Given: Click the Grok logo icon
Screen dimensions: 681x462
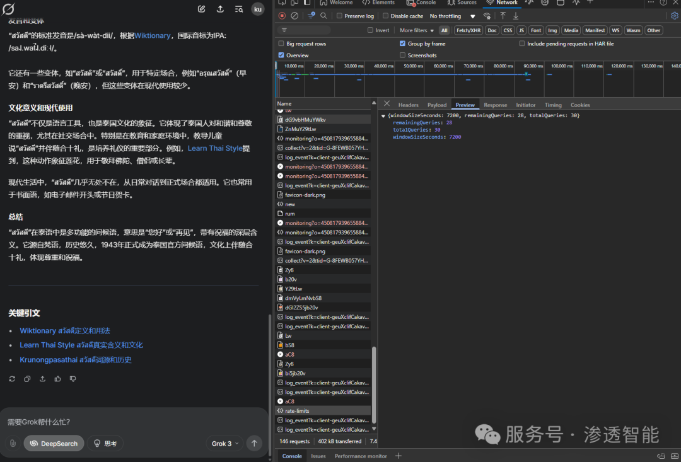Looking at the screenshot, I should point(8,9).
